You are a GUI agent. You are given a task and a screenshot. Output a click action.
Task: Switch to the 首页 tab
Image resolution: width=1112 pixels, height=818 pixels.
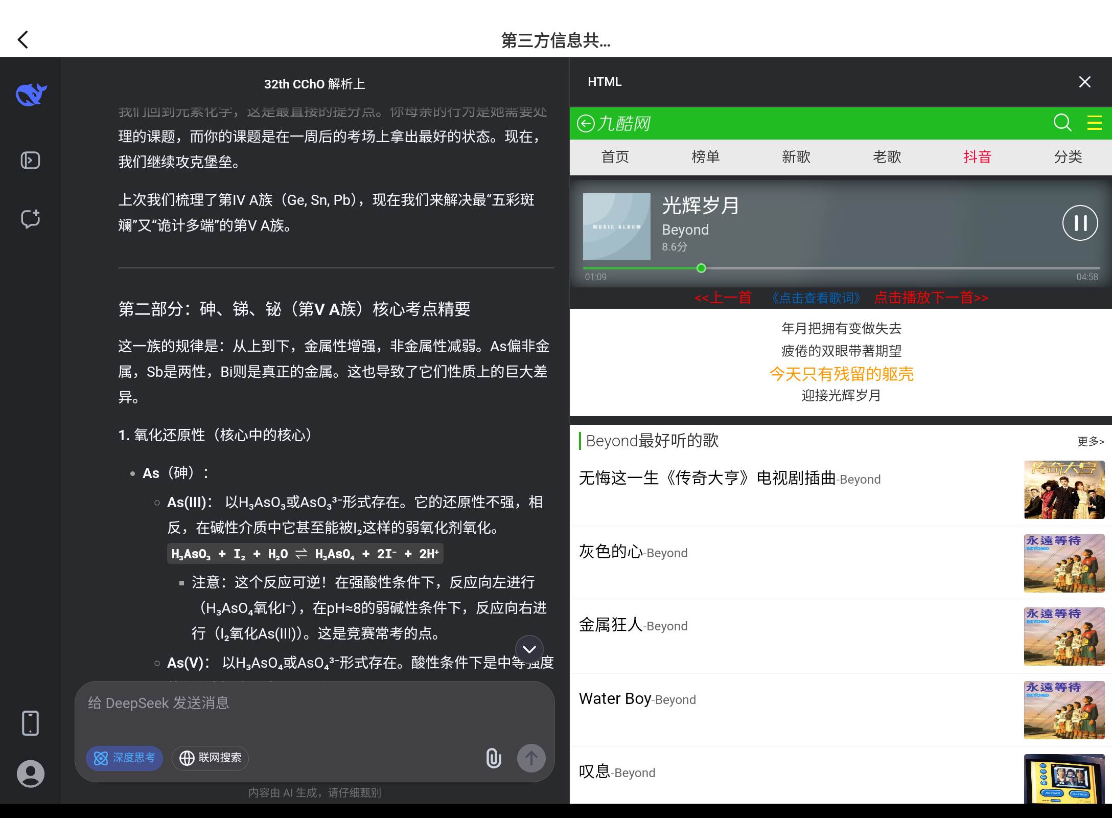[615, 157]
